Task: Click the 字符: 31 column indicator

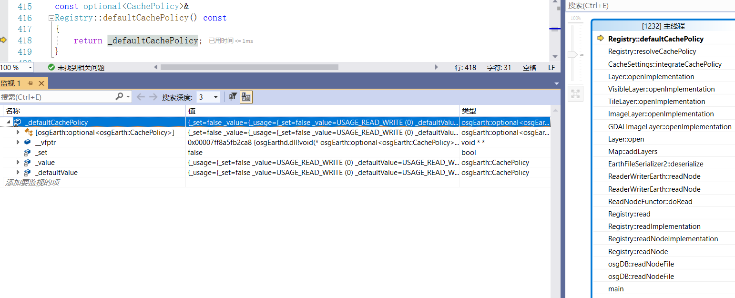Action: [x=499, y=68]
